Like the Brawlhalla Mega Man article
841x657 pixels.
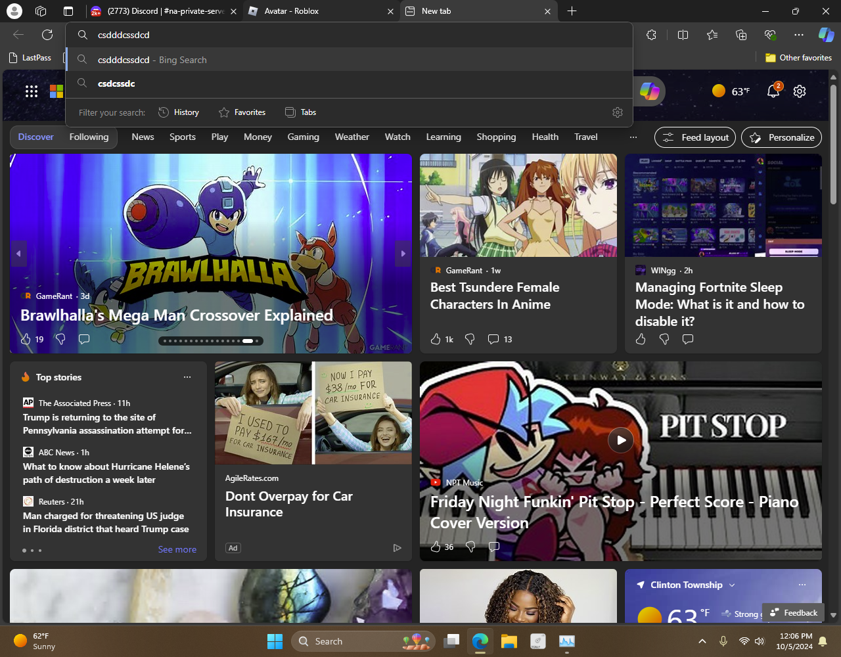click(x=26, y=339)
